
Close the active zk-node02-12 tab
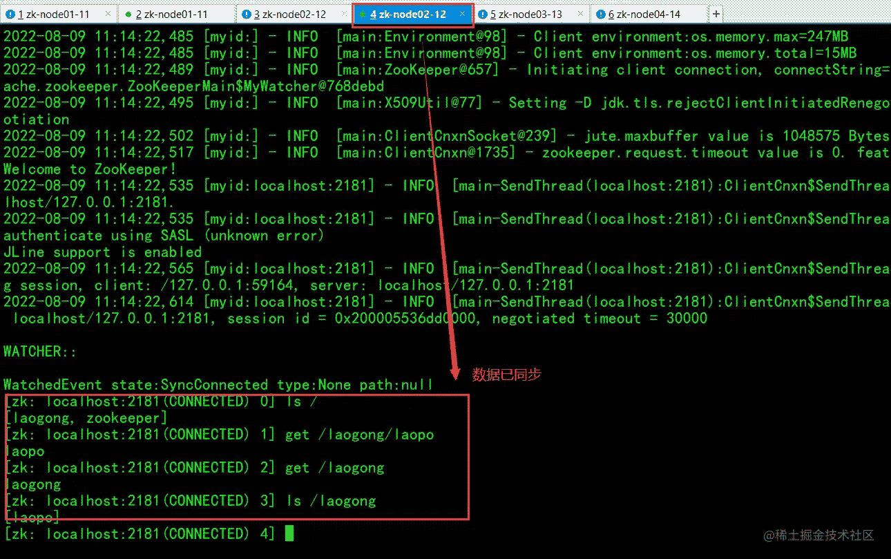pos(463,14)
